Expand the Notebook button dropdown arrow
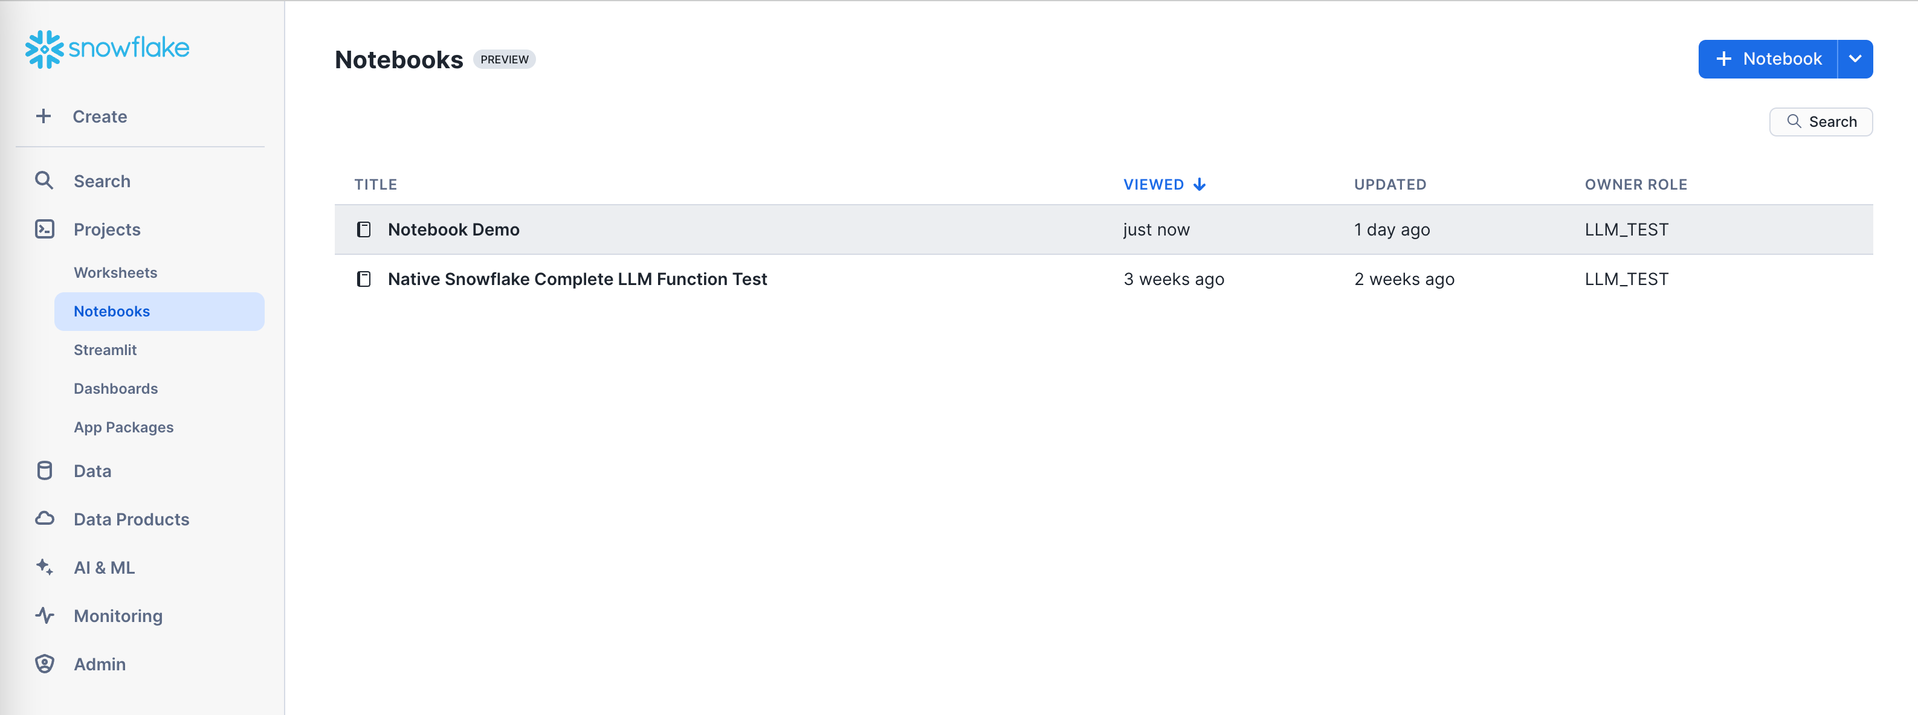 (1855, 59)
